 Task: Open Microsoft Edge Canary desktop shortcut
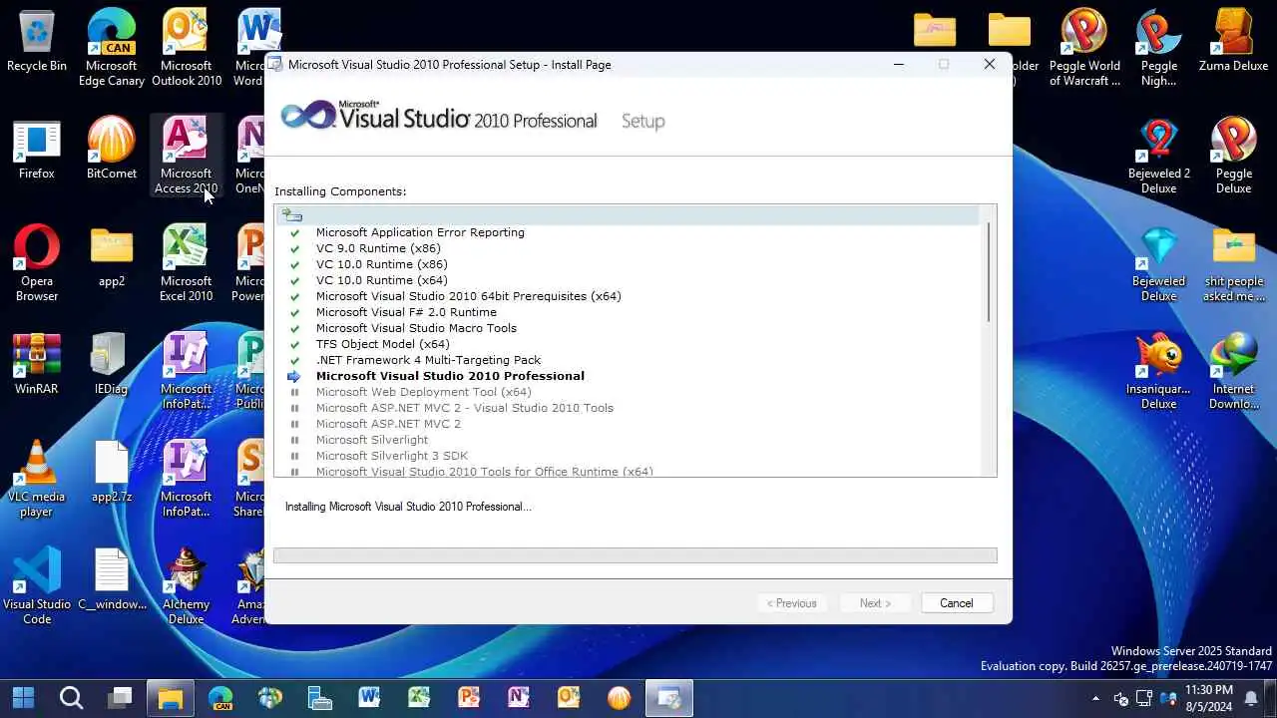tap(112, 48)
